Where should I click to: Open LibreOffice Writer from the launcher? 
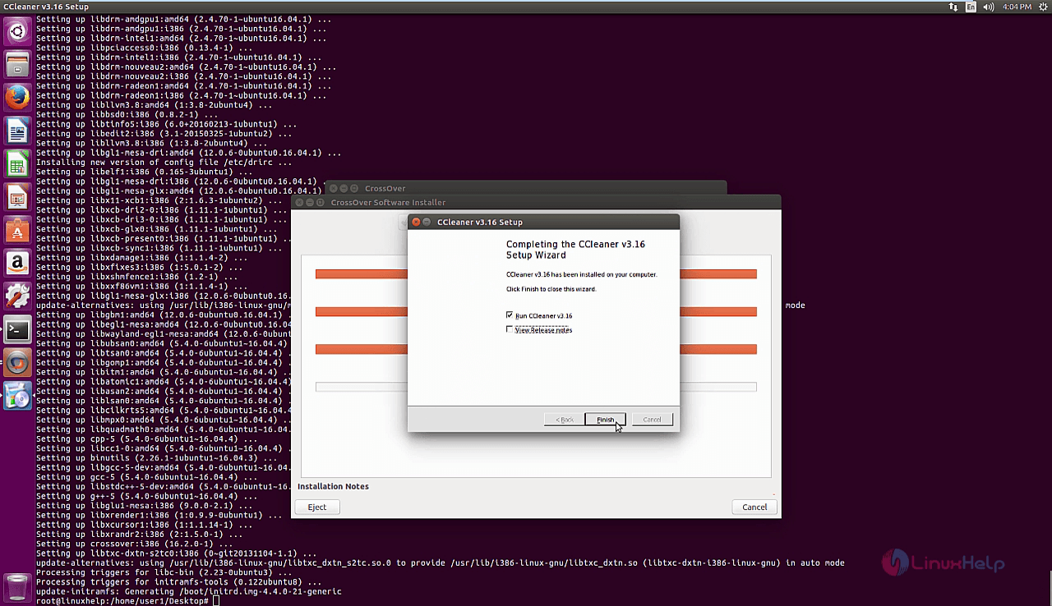pos(18,131)
